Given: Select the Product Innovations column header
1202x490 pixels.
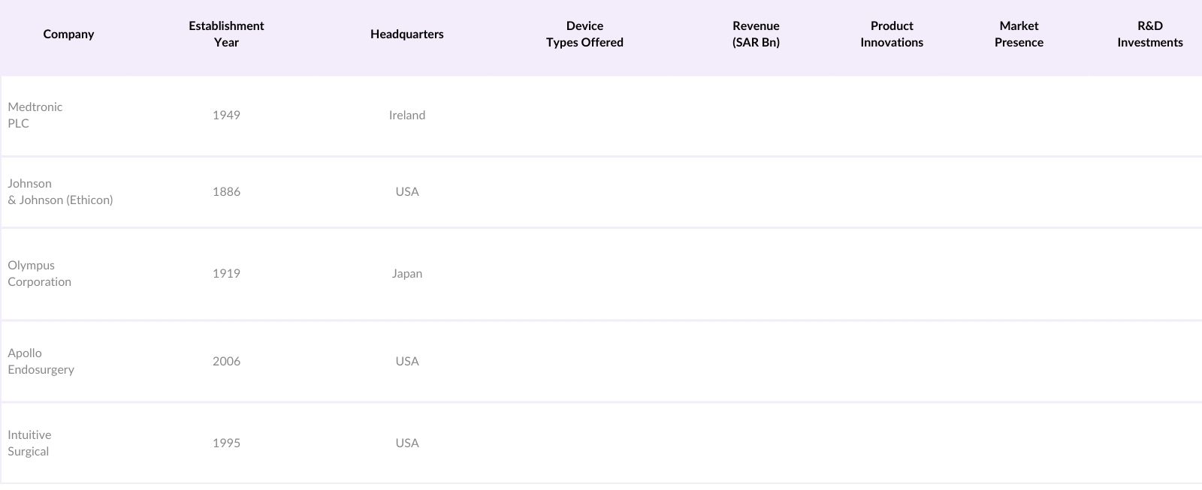Looking at the screenshot, I should [x=892, y=35].
